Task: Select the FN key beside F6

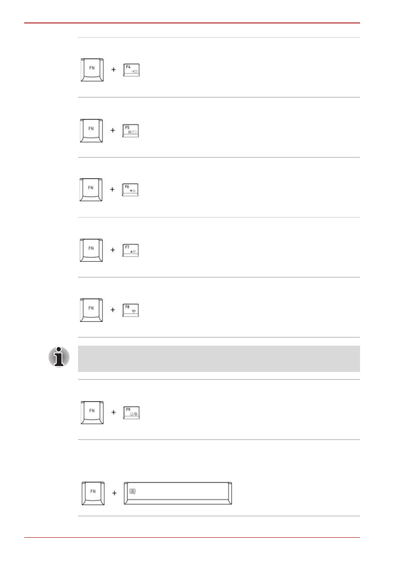Action: (91, 190)
